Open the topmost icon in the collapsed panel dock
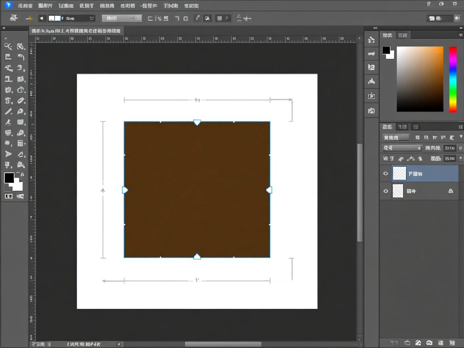 coord(371,40)
